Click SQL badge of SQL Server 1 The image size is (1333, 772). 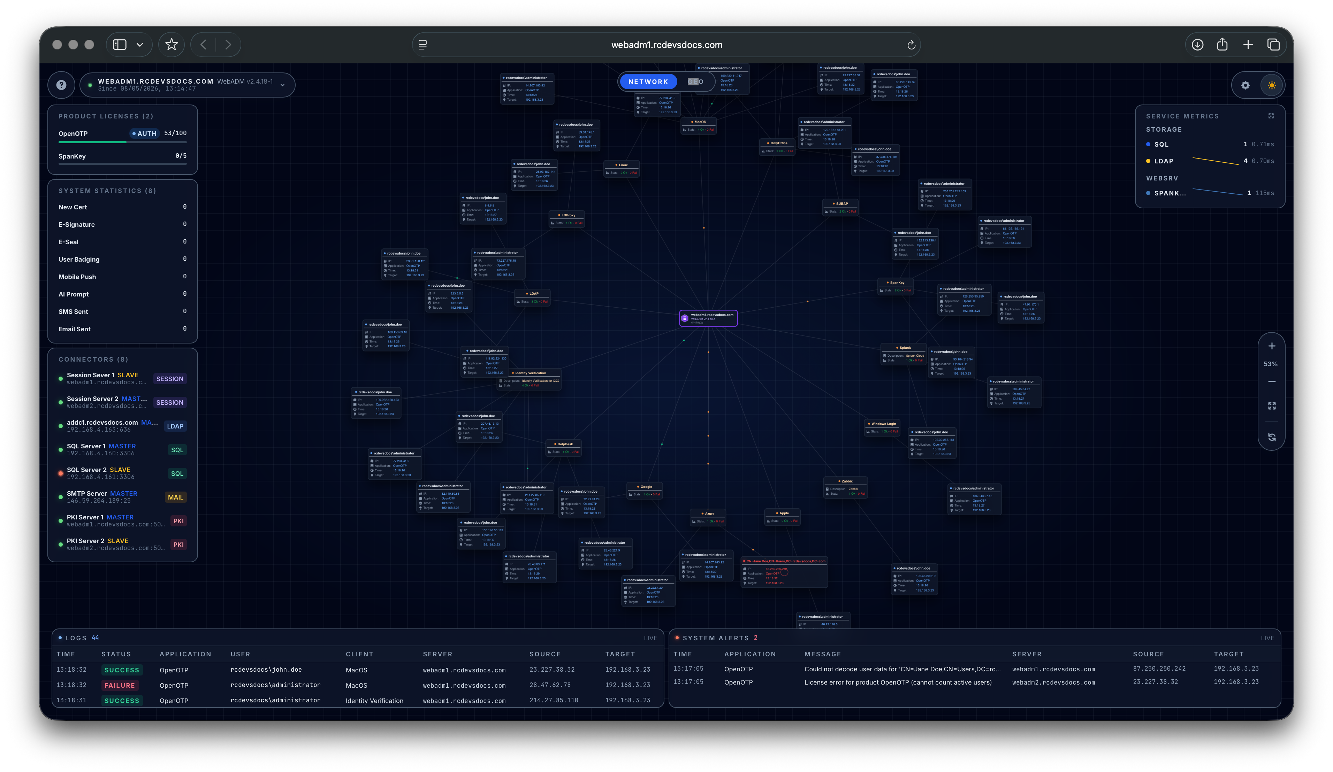(177, 450)
